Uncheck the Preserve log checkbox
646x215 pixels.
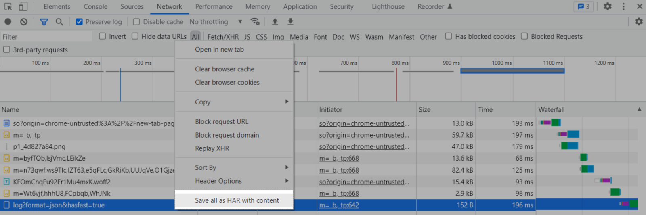tap(80, 22)
